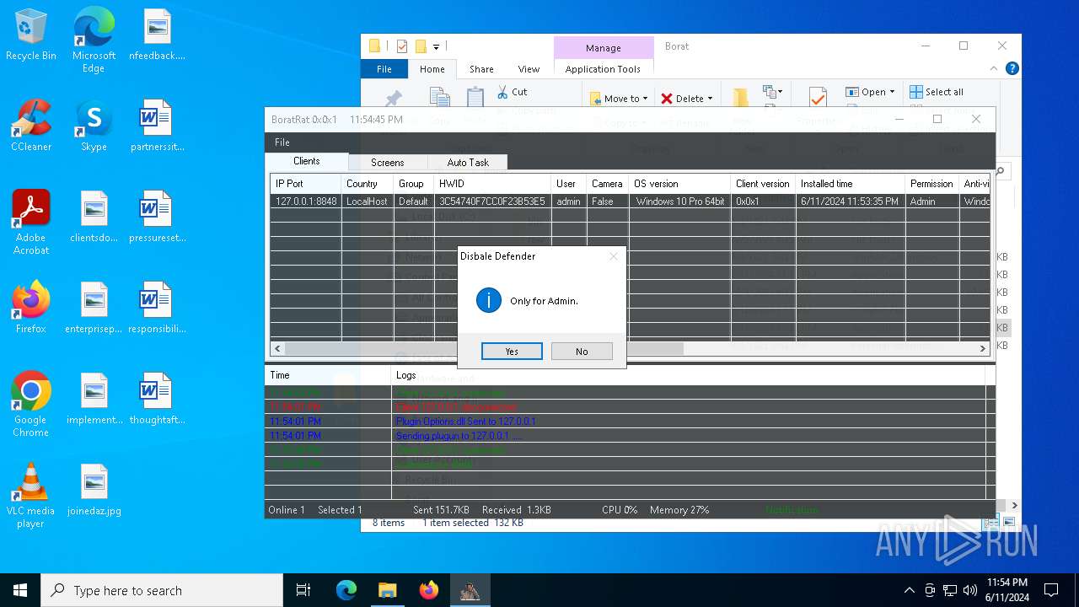
Task: Click Select all in Explorer ribbon
Action: 937,92
